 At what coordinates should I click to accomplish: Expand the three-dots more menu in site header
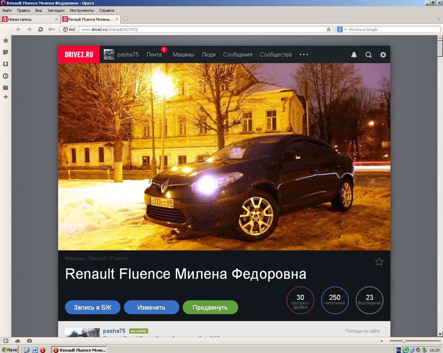304,55
